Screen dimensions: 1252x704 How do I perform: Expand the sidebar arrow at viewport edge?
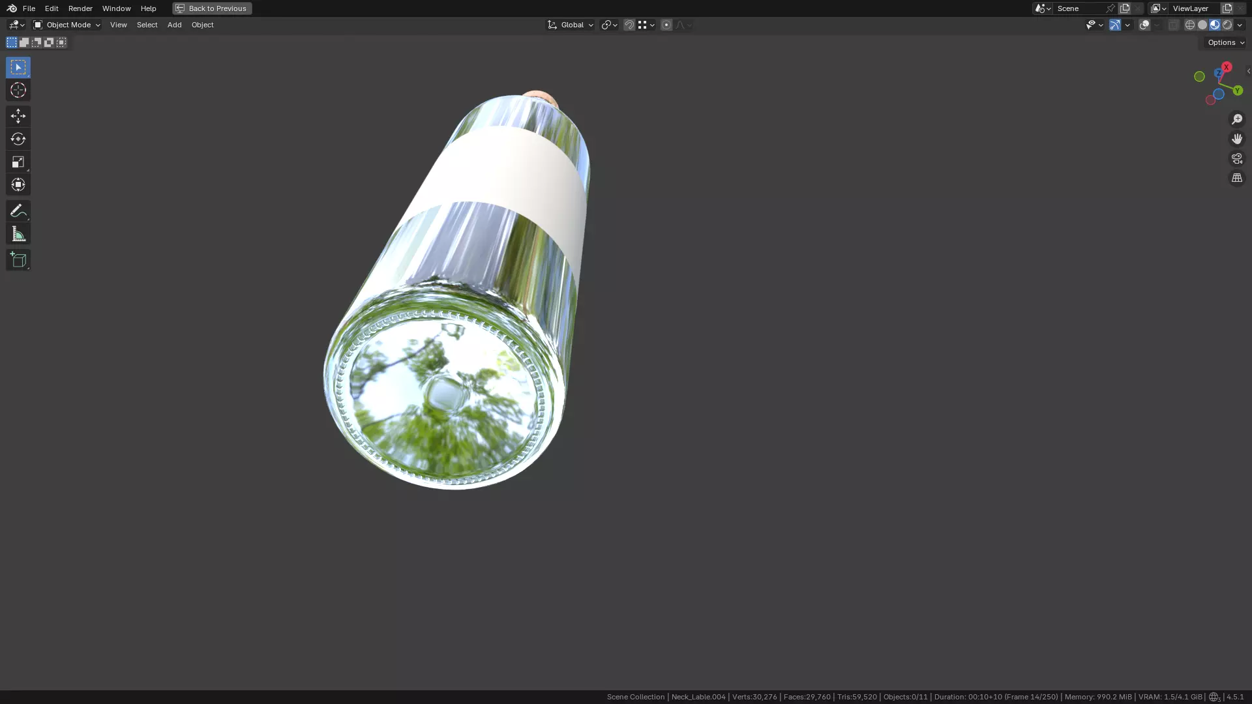tap(1248, 72)
